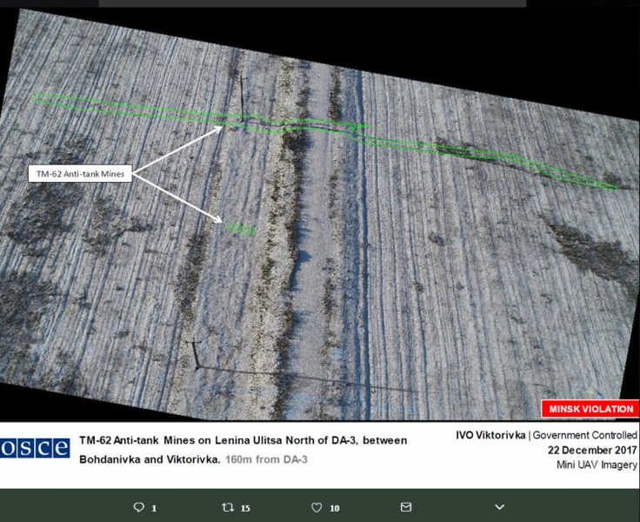This screenshot has width=640, height=522.
Task: Retweet this post using the retweet icon
Action: coord(229,507)
